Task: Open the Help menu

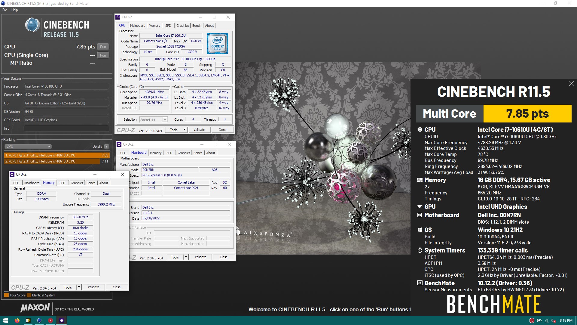Action: (x=14, y=10)
